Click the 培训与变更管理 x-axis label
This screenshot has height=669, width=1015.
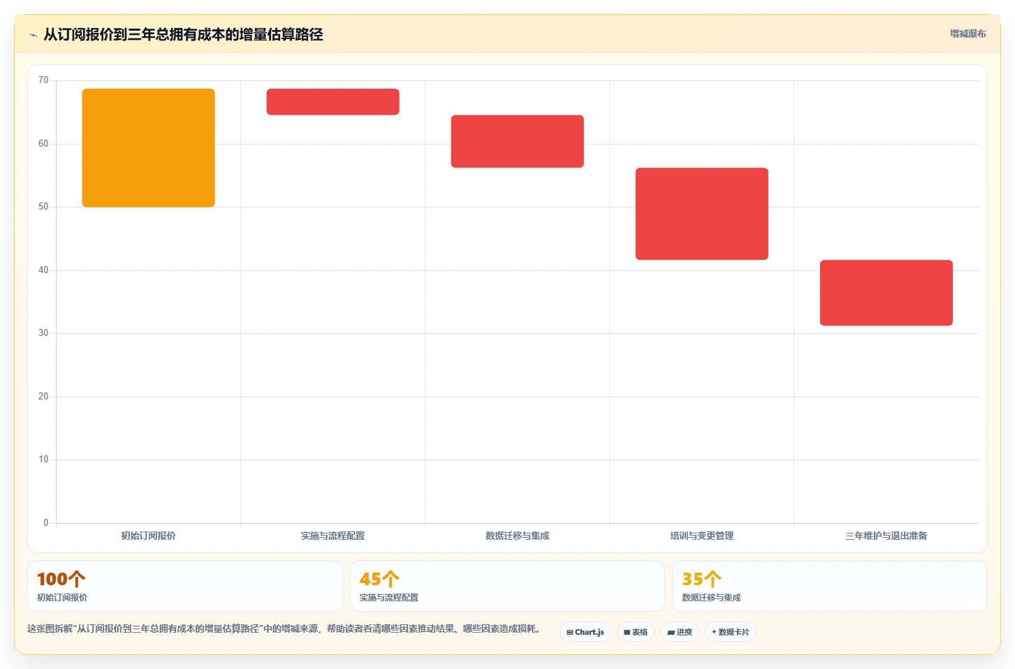click(701, 536)
